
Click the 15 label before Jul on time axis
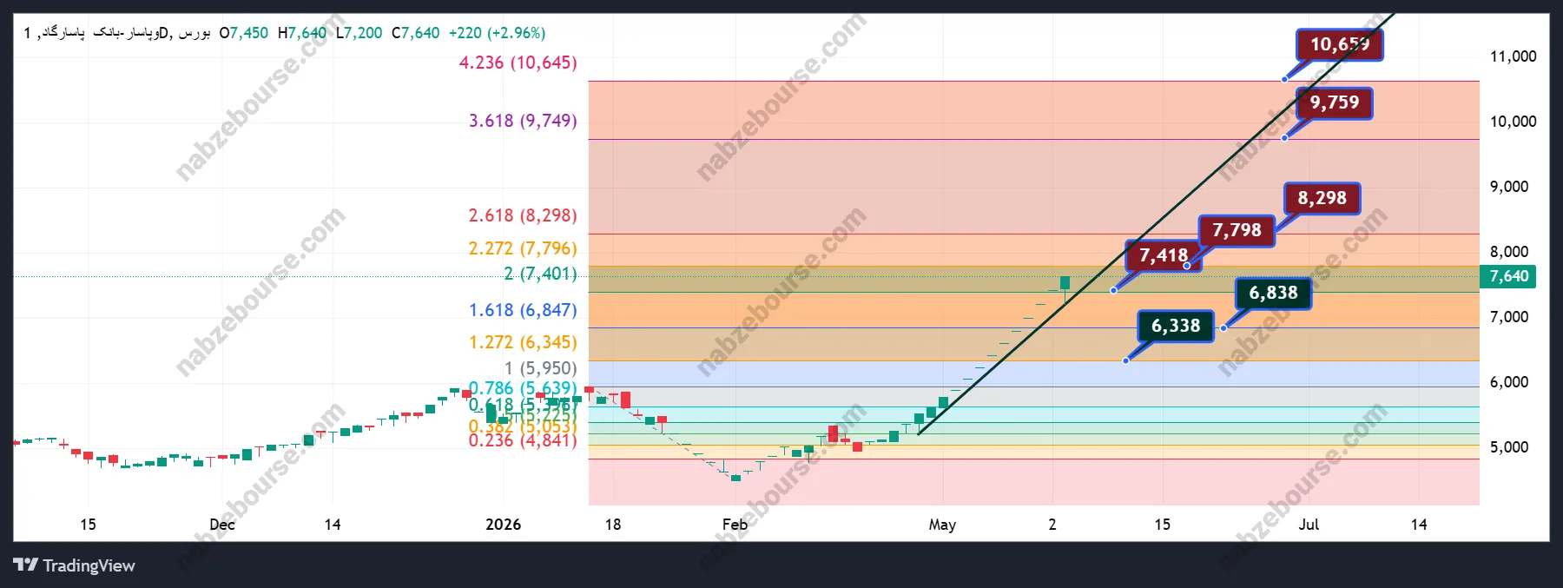click(x=1162, y=525)
